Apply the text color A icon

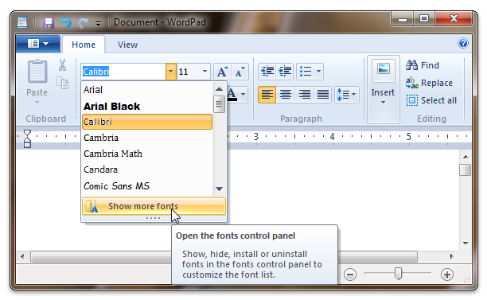[232, 94]
